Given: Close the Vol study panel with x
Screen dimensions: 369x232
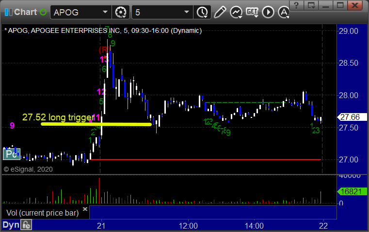Looking at the screenshot, I should [x=85, y=209].
